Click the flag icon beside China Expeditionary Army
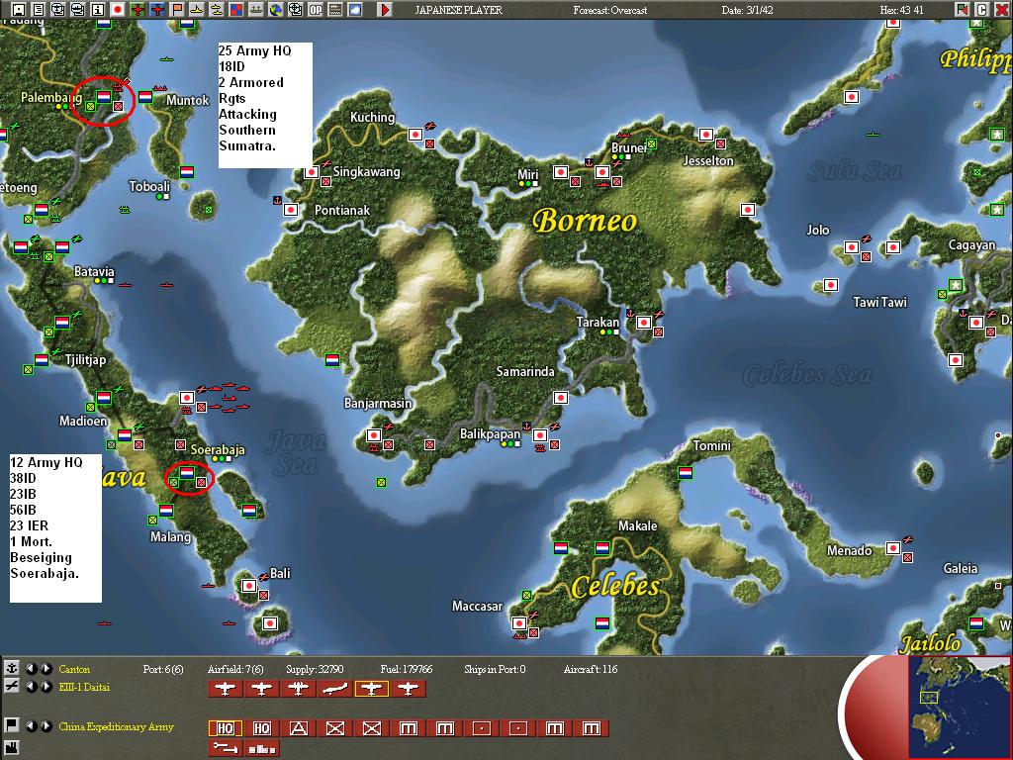Image resolution: width=1013 pixels, height=760 pixels. (11, 725)
